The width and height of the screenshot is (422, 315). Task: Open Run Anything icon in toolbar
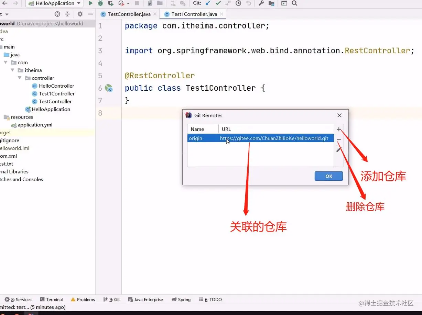284,3
